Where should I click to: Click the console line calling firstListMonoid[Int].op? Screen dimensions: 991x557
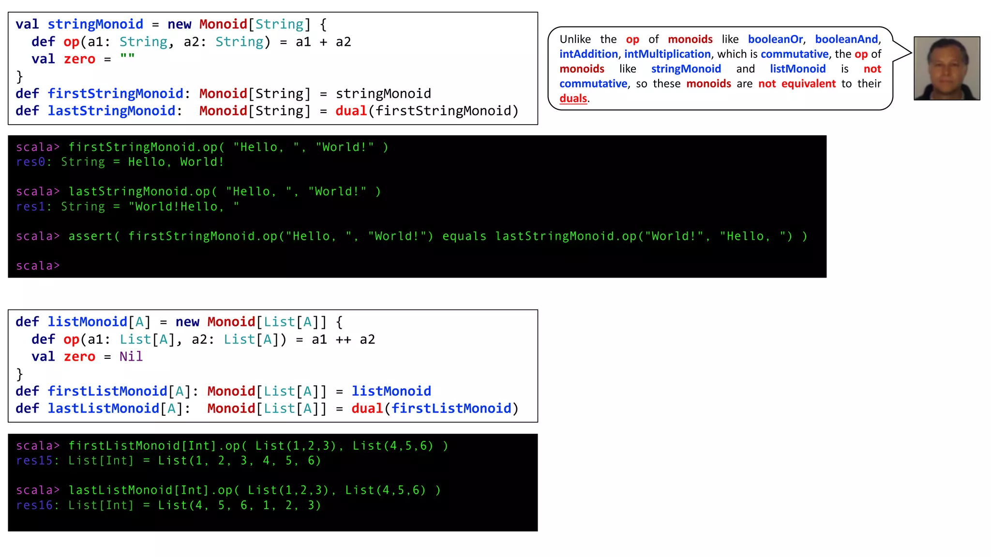click(x=232, y=445)
